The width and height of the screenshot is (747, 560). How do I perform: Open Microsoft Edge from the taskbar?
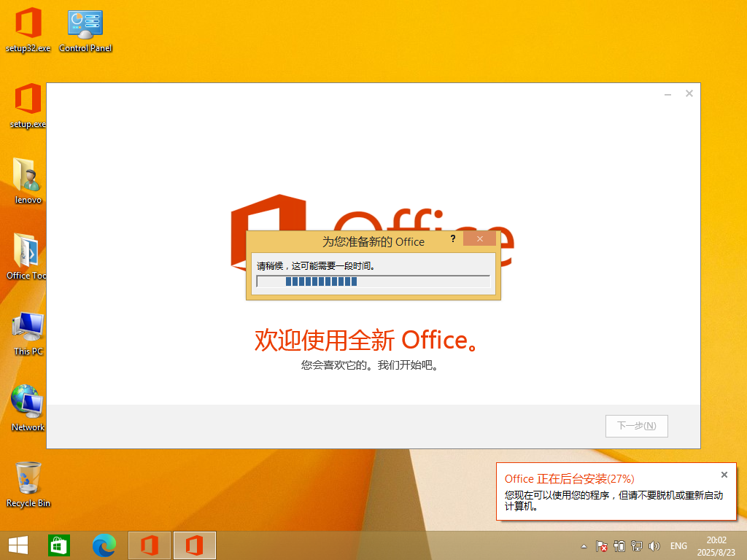tap(104, 545)
